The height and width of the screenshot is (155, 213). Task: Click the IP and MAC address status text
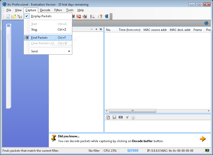(170, 151)
